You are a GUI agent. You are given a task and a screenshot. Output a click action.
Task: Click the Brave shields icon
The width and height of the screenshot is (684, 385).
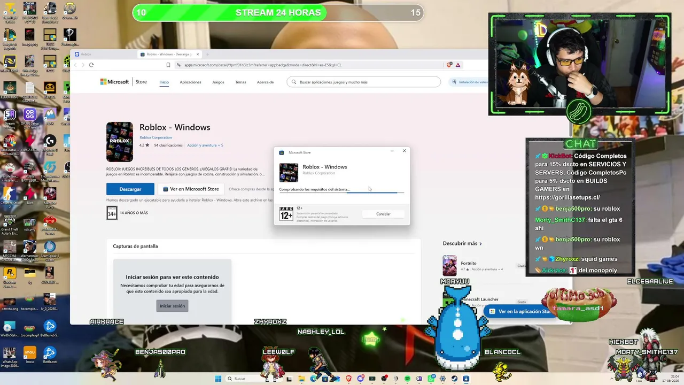tap(449, 65)
